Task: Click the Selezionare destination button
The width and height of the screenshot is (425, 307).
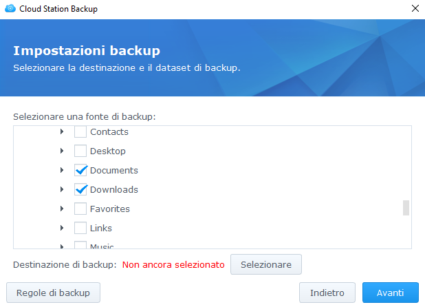Action: pyautogui.click(x=266, y=264)
